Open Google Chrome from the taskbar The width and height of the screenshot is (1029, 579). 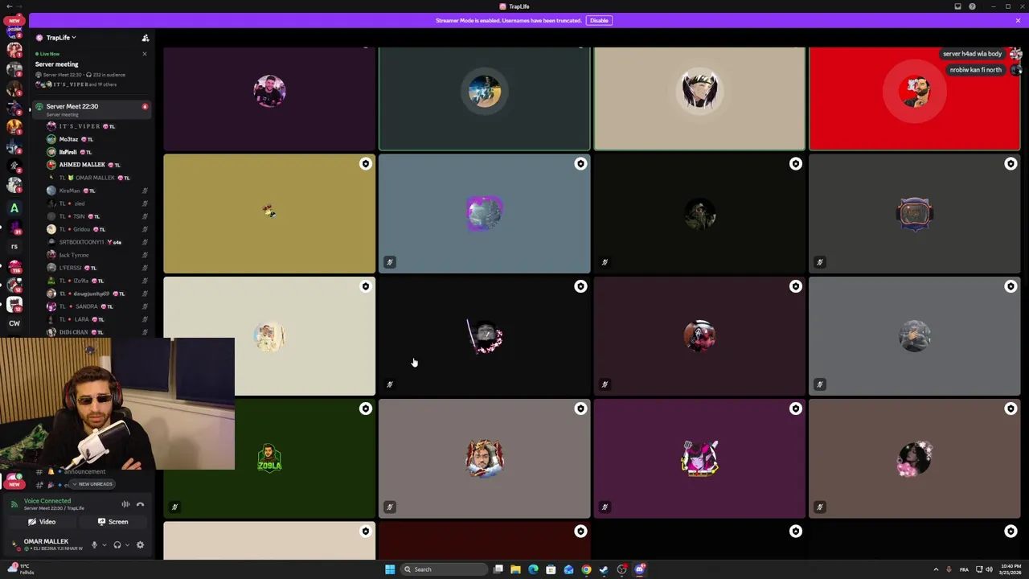click(586, 569)
